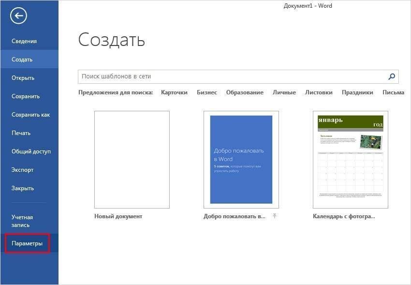Select Экспорт menu item
The image size is (411, 285).
click(x=22, y=170)
